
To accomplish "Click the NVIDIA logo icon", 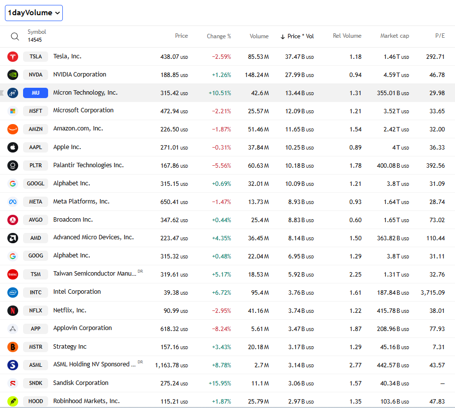I will tap(13, 75).
